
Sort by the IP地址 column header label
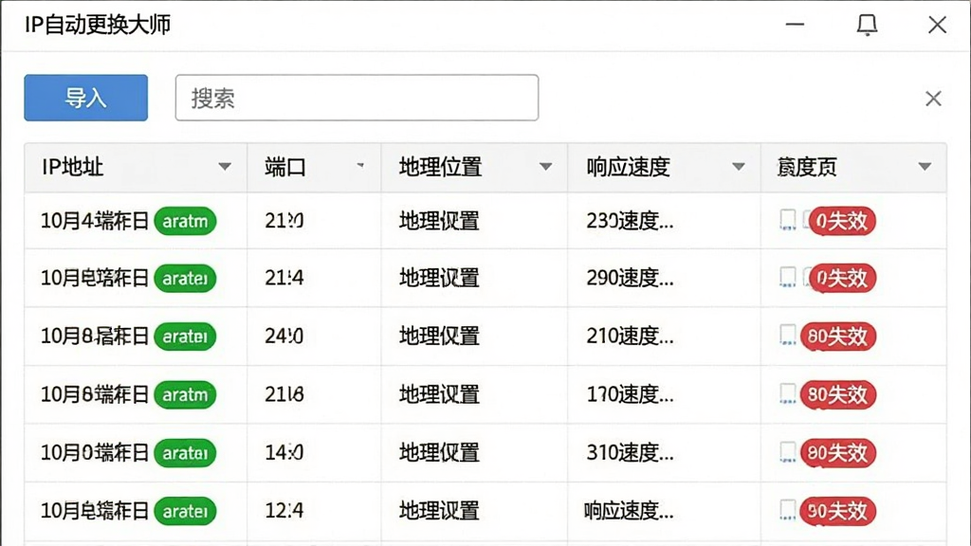coord(72,167)
